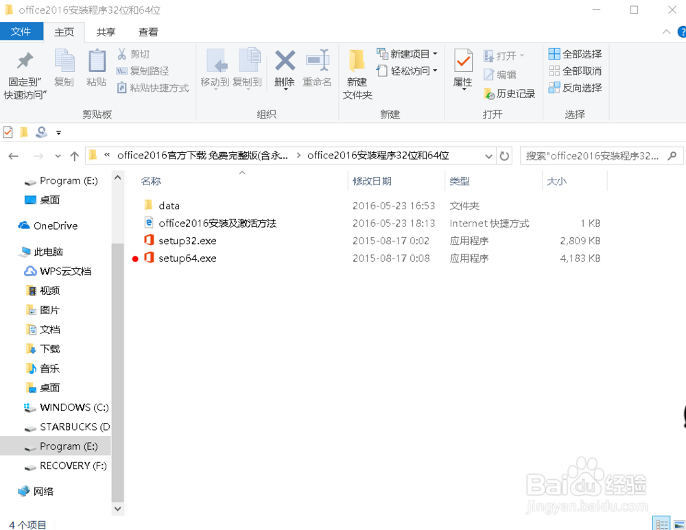Select the setup32.exe file
Image resolution: width=686 pixels, height=530 pixels.
tap(187, 241)
